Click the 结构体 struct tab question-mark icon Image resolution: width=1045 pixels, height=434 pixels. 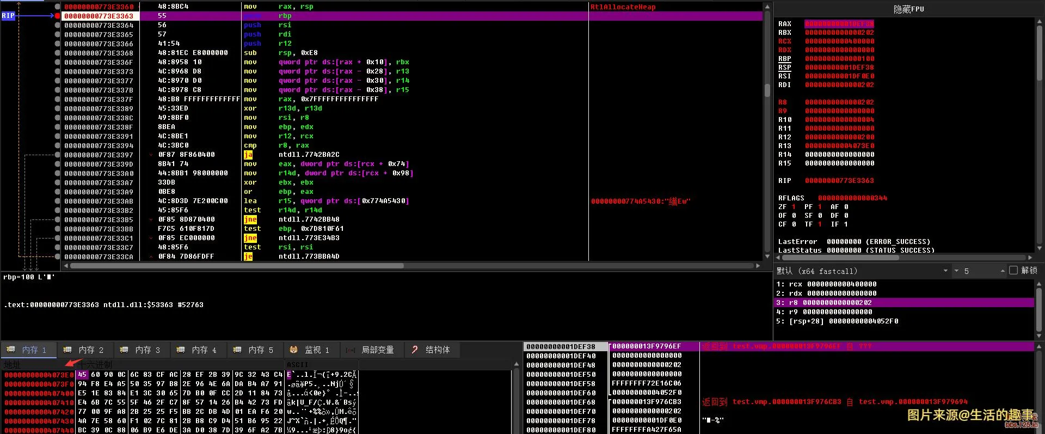coord(415,350)
